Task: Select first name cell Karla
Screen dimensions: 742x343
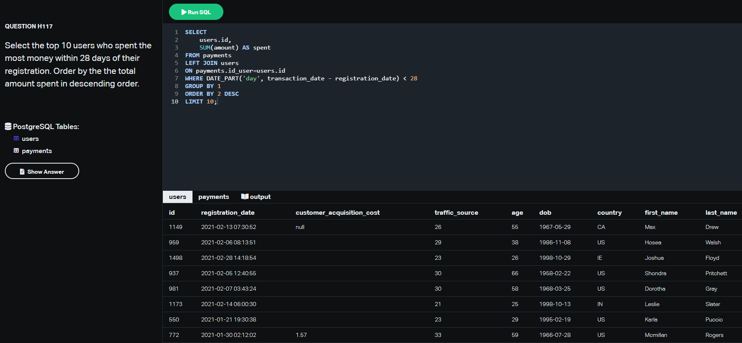Action: (651, 319)
